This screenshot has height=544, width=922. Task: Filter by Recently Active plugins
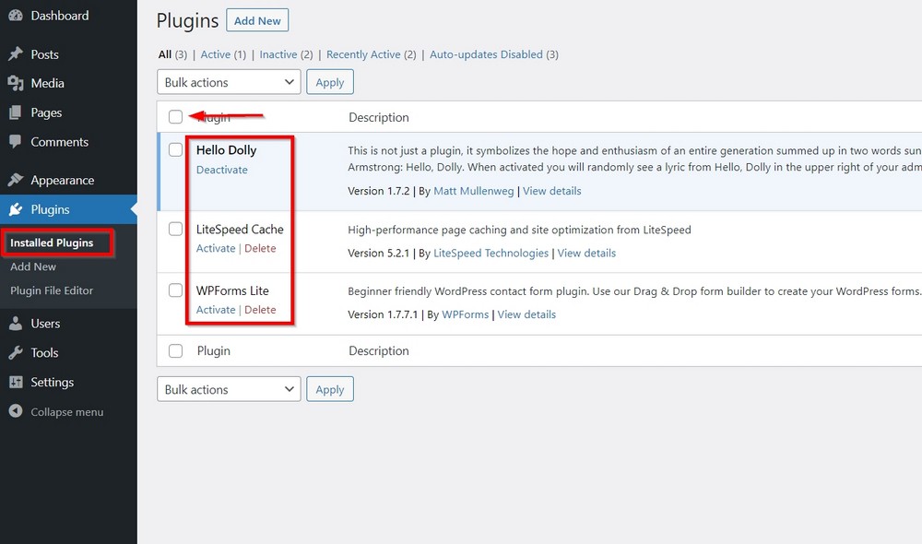click(363, 54)
